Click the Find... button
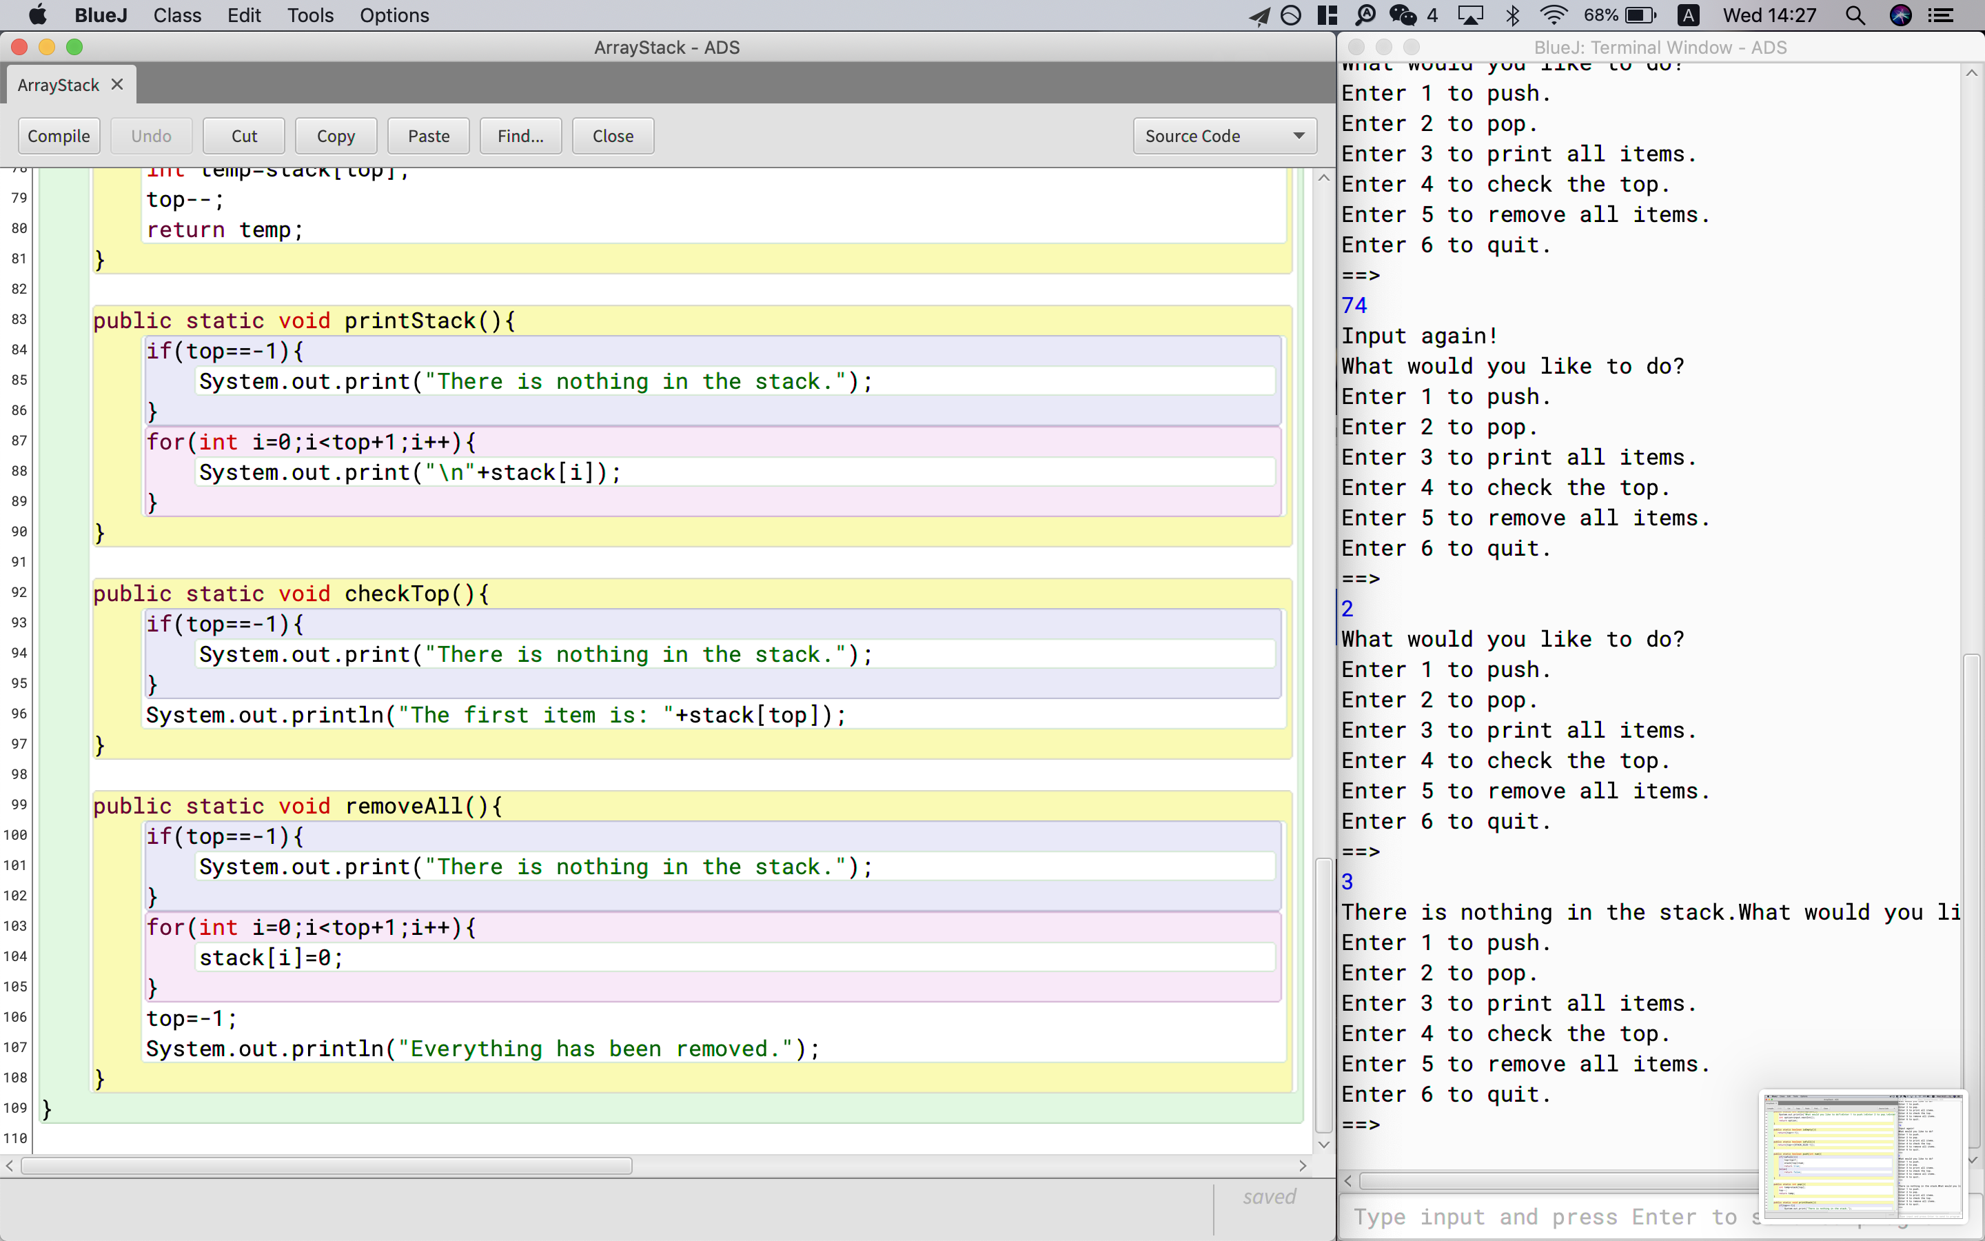The width and height of the screenshot is (1985, 1241). [520, 137]
